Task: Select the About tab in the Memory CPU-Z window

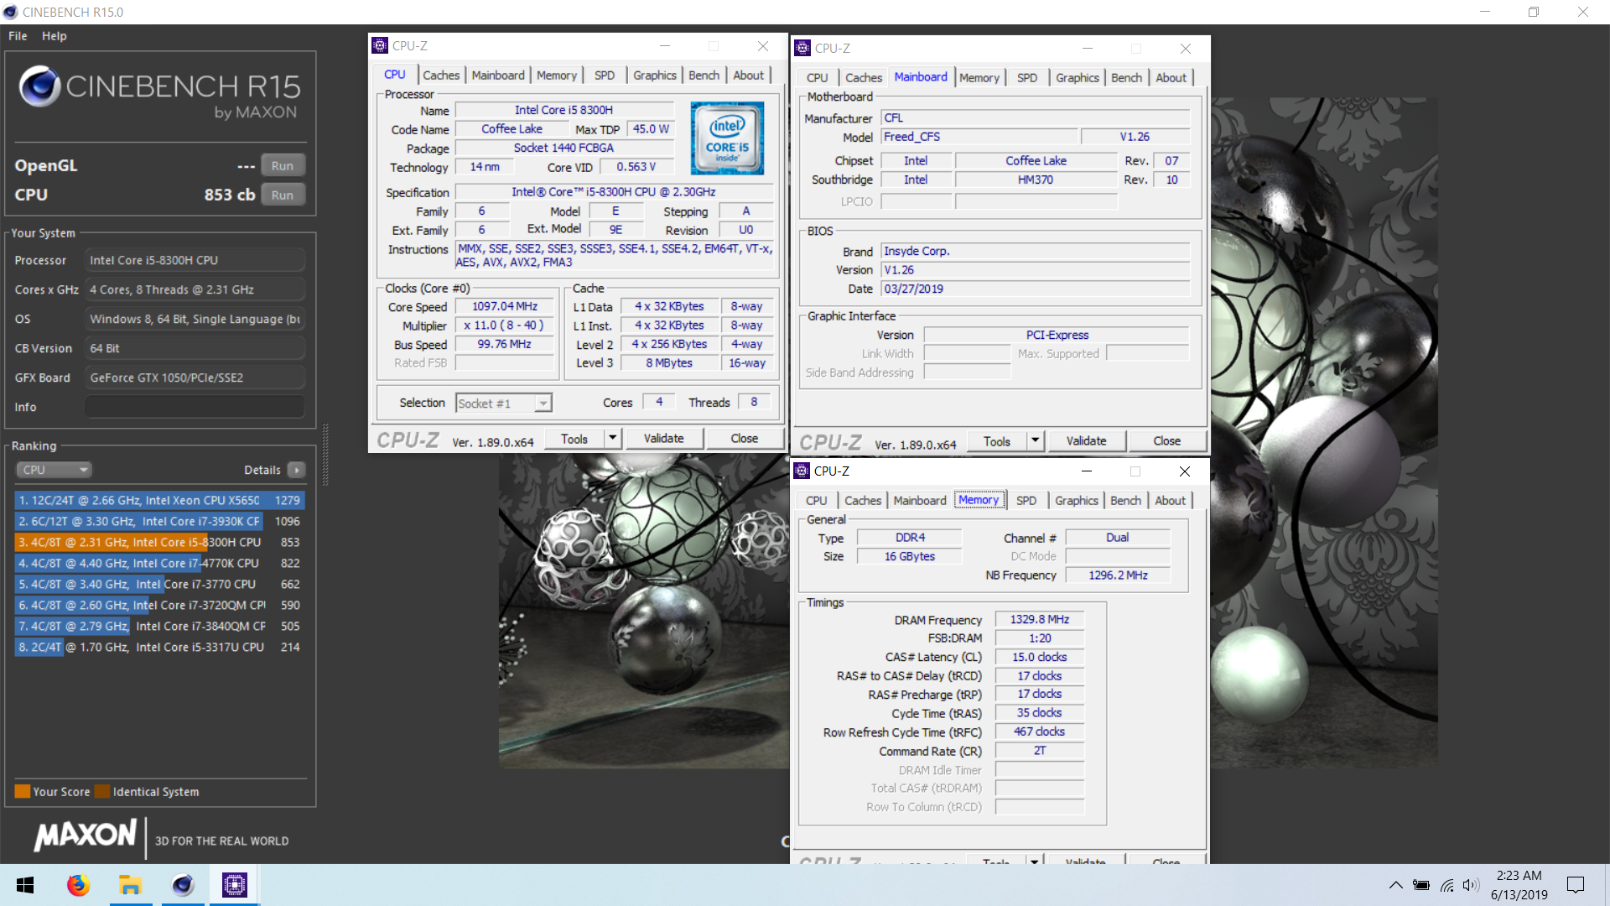Action: (x=1171, y=500)
